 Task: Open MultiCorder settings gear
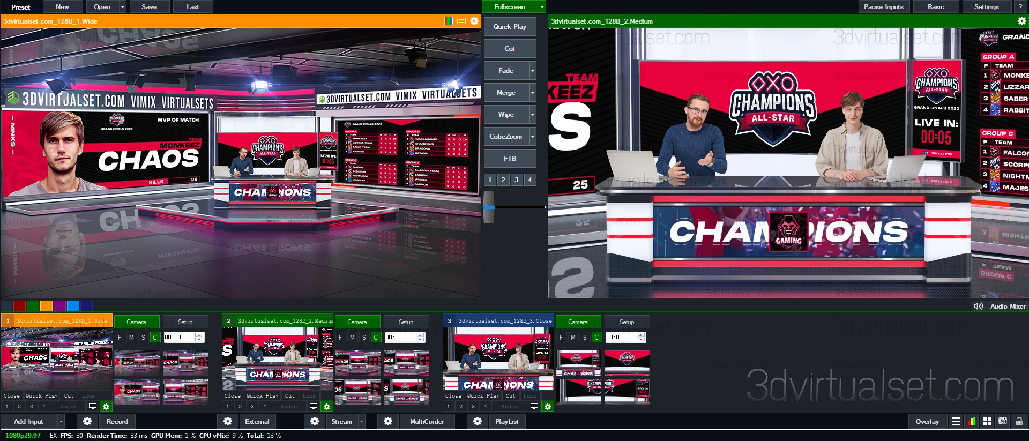pos(388,422)
